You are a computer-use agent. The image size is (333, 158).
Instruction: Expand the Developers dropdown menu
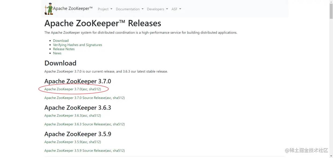coord(158,9)
